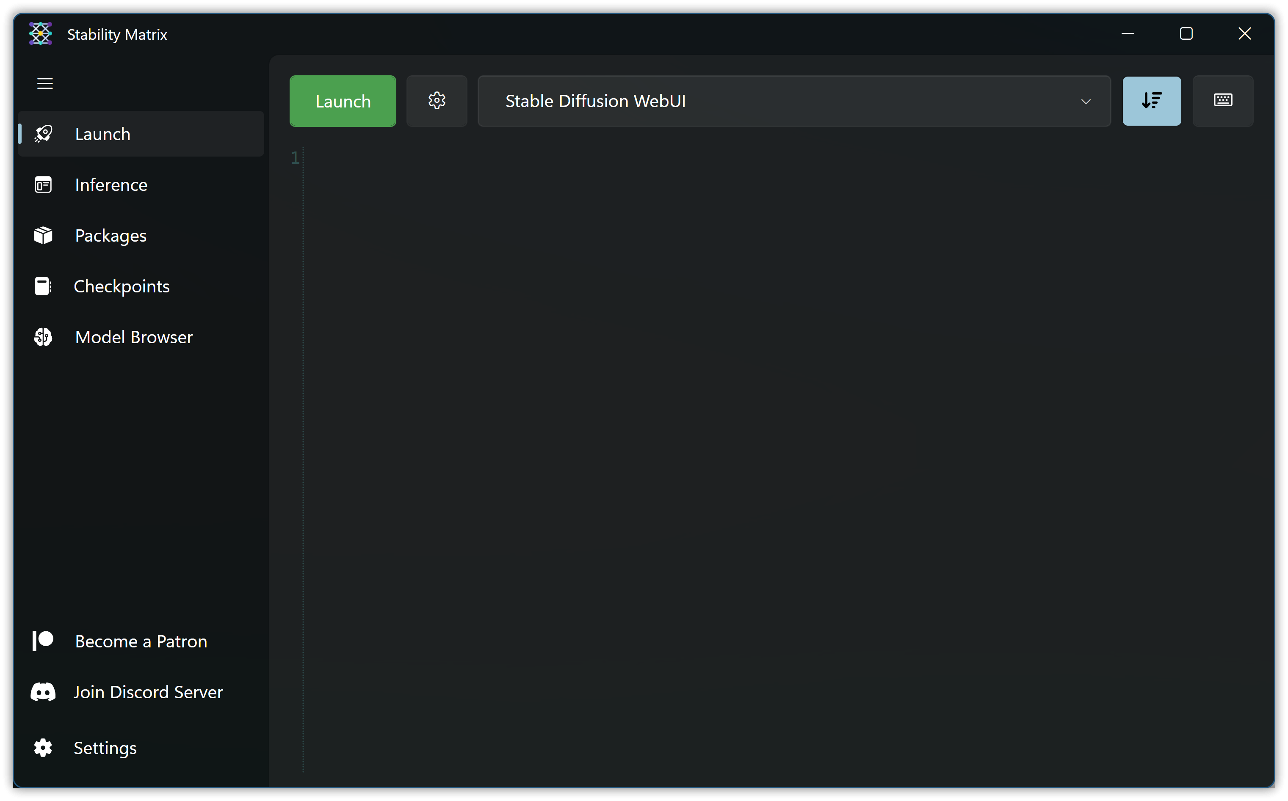Screen dimensions: 1288x801
Task: Toggle auto-scroll to end button
Action: pos(1151,101)
